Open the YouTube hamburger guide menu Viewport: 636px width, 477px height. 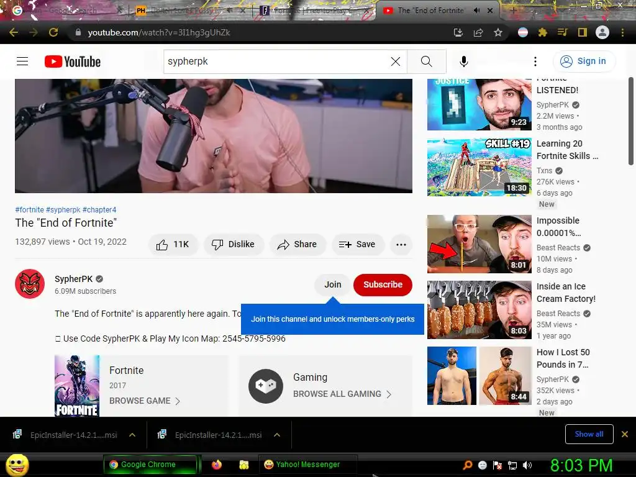(22, 61)
